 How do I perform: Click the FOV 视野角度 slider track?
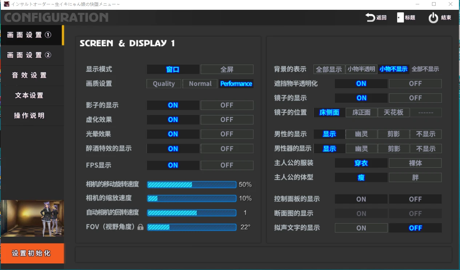click(192, 227)
